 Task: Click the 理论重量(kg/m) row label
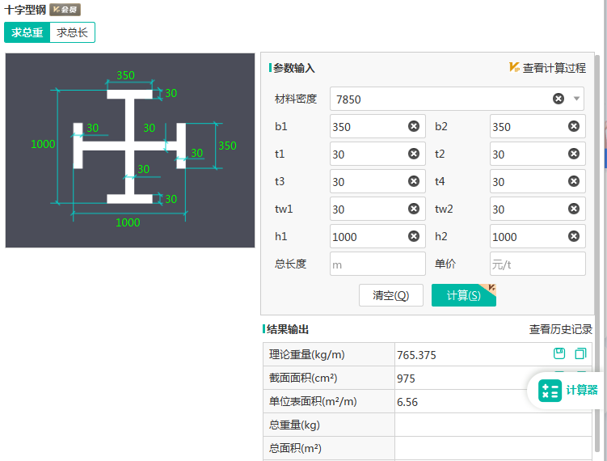click(x=306, y=354)
